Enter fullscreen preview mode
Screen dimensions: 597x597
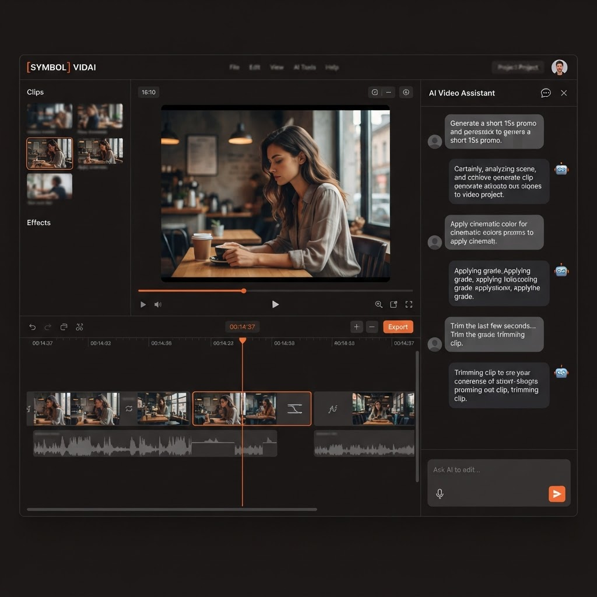[x=409, y=304]
